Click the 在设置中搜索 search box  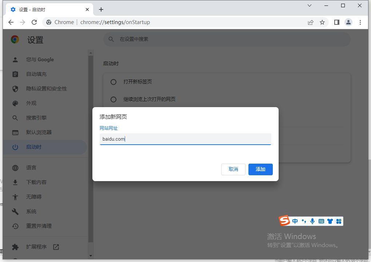click(x=227, y=39)
